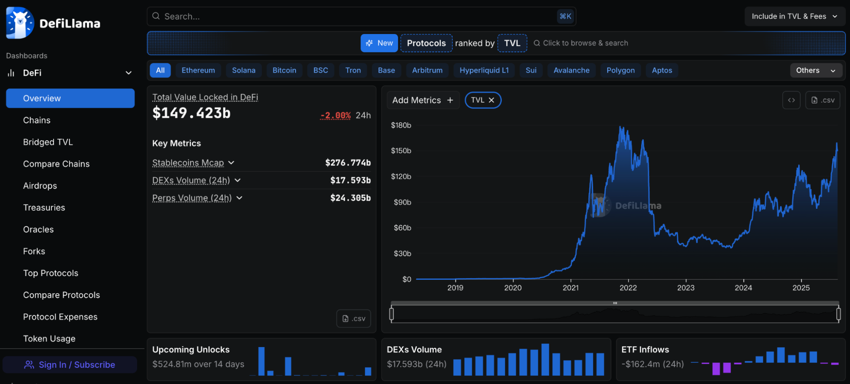
Task: Expand the Perps Volume (24h) details
Action: [x=239, y=198]
